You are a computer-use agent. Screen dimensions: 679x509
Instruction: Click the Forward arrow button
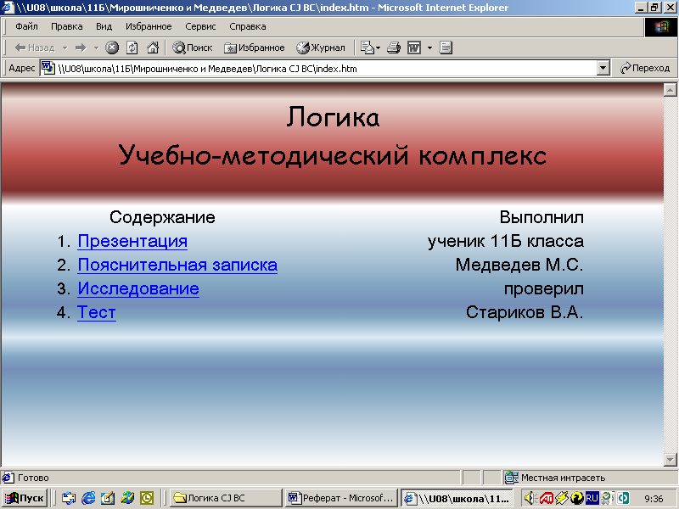pyautogui.click(x=81, y=48)
